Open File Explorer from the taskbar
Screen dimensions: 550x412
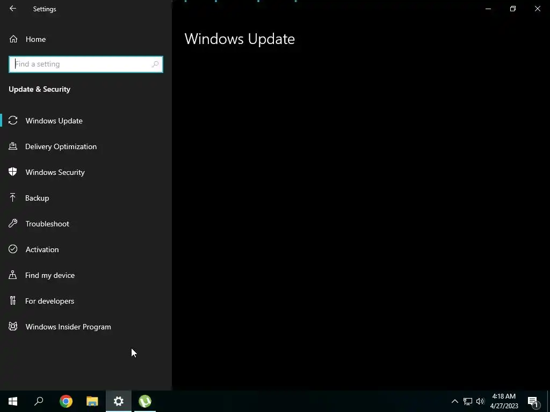[x=92, y=401]
